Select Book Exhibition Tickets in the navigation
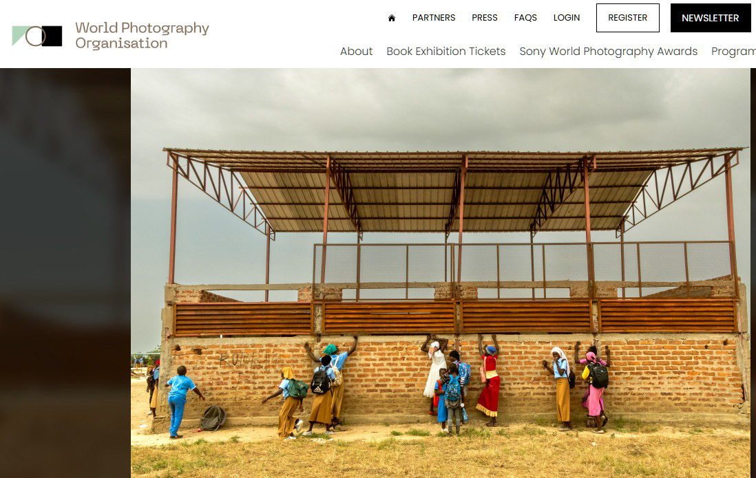Viewport: 756px width, 478px height. 446,51
